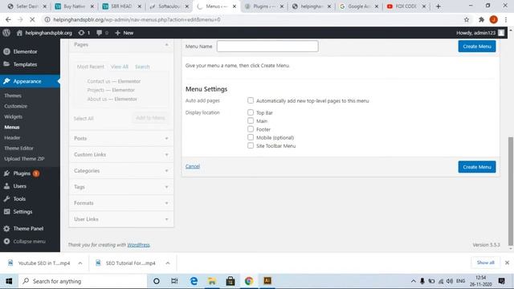The height and width of the screenshot is (289, 514).
Task: Open Adobe Illustrator from taskbar
Action: point(267,281)
